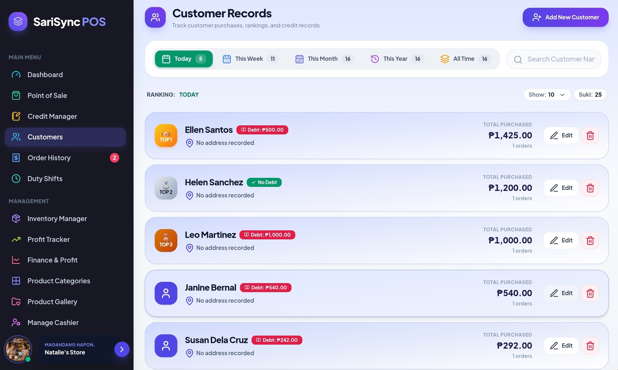Open Inventory Manager
This screenshot has height=370, width=618.
click(x=65, y=219)
